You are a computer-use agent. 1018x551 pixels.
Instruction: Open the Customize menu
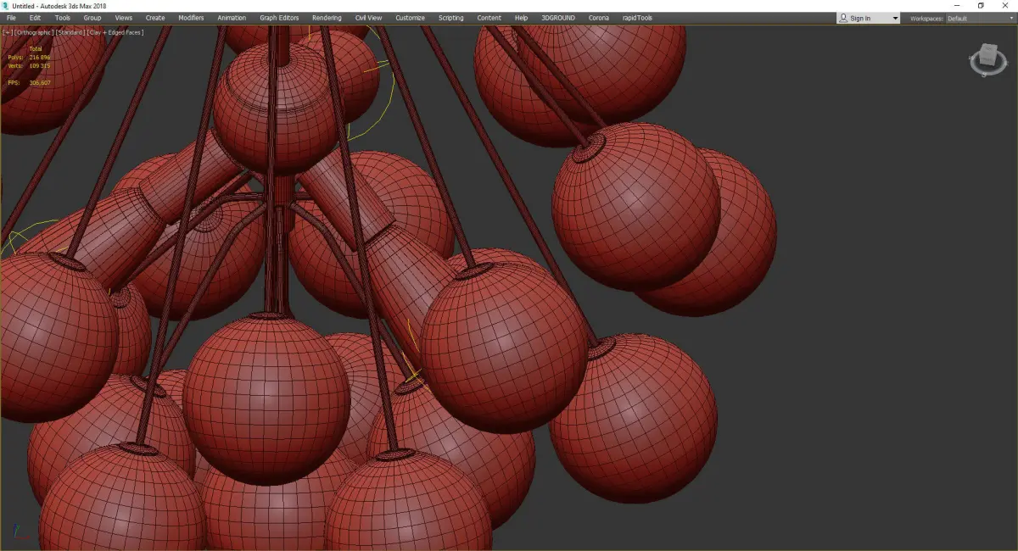(410, 18)
